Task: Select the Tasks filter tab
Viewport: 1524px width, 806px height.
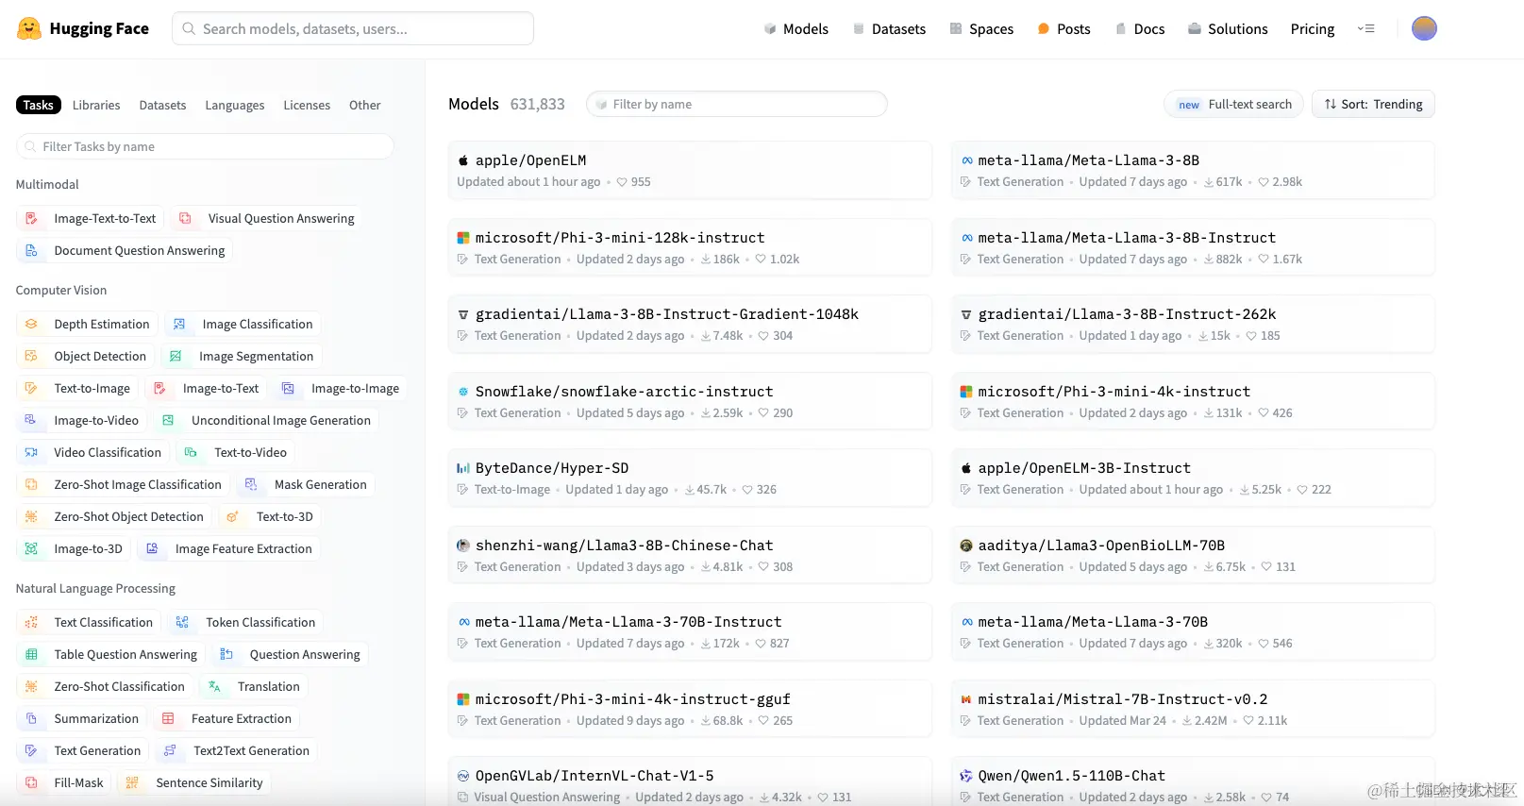Action: point(39,105)
